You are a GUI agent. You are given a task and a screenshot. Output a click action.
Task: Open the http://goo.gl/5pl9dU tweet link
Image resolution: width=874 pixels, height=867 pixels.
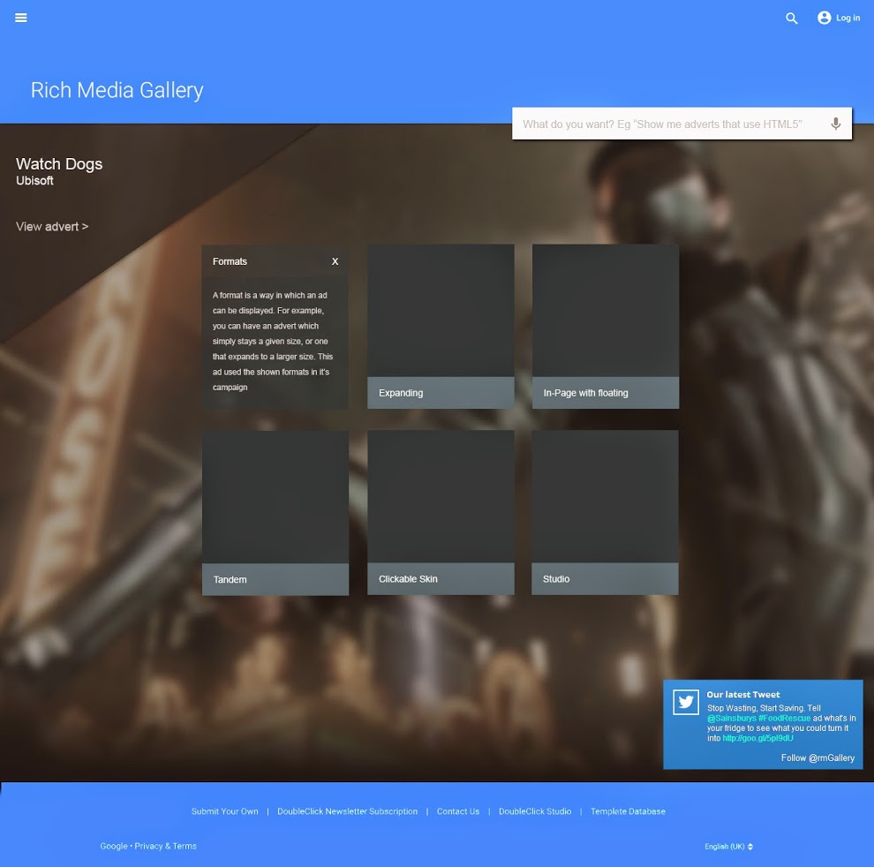[x=757, y=738]
